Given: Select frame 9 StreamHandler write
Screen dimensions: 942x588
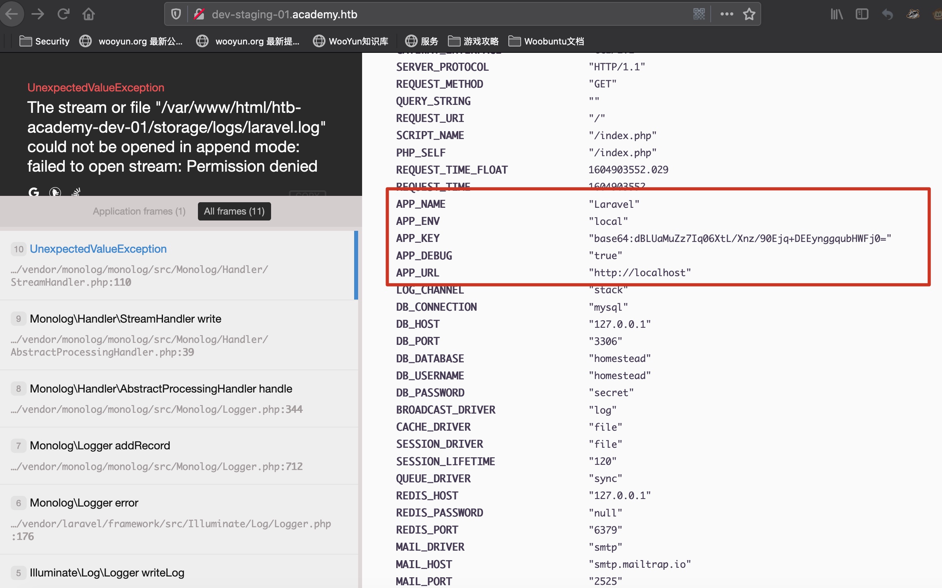Looking at the screenshot, I should point(126,319).
